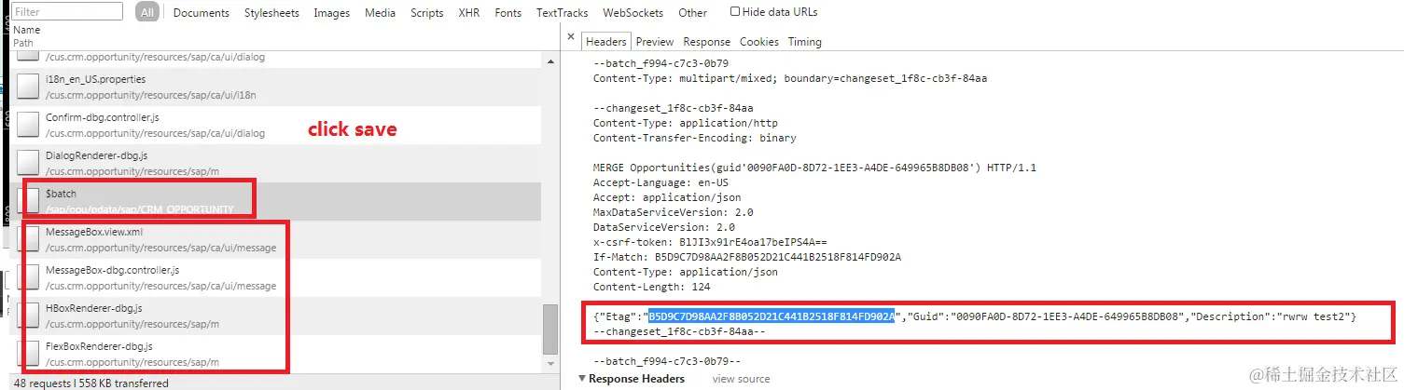This screenshot has width=1404, height=390.
Task: Click the MERGE Opportunities request line
Action: [x=814, y=168]
